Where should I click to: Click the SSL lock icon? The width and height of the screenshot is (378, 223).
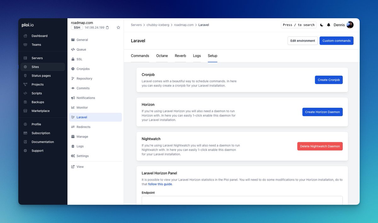[x=73, y=59]
